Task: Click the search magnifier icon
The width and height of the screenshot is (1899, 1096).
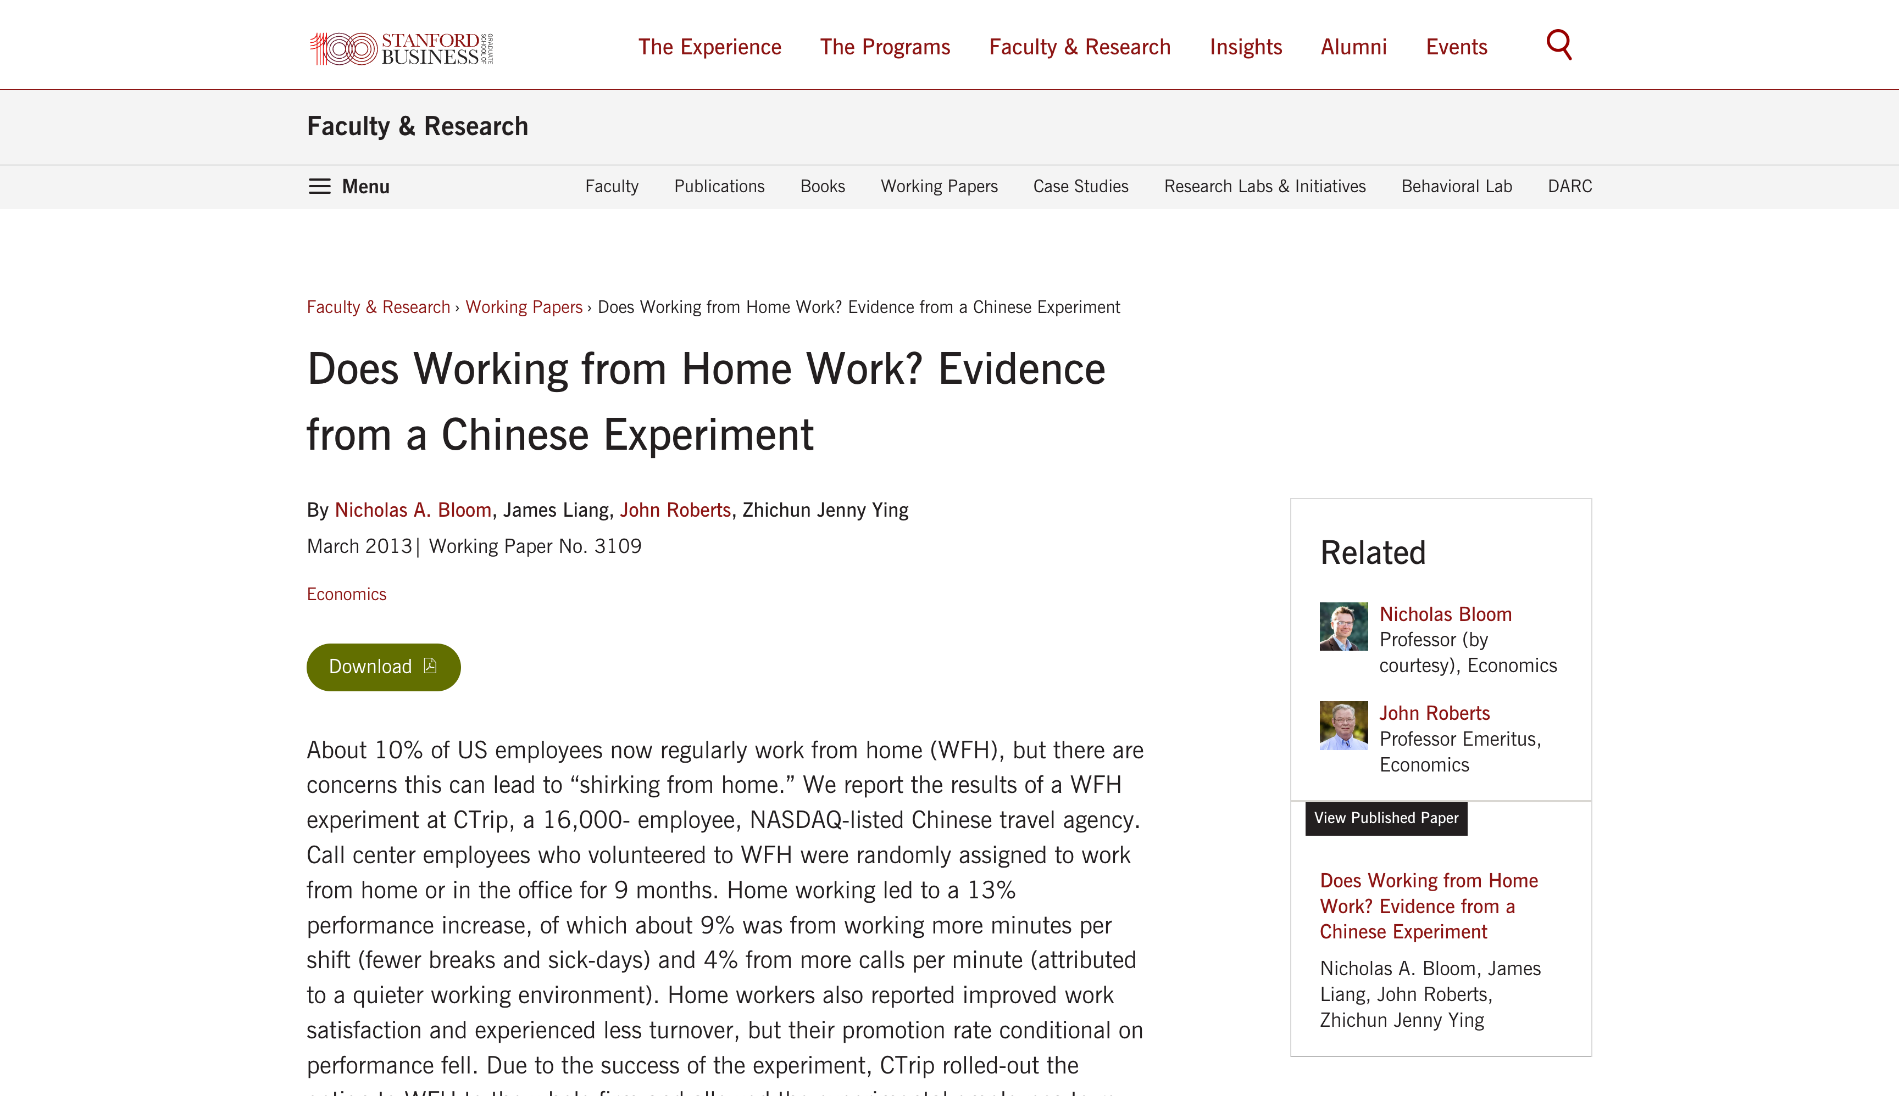Action: (1558, 45)
